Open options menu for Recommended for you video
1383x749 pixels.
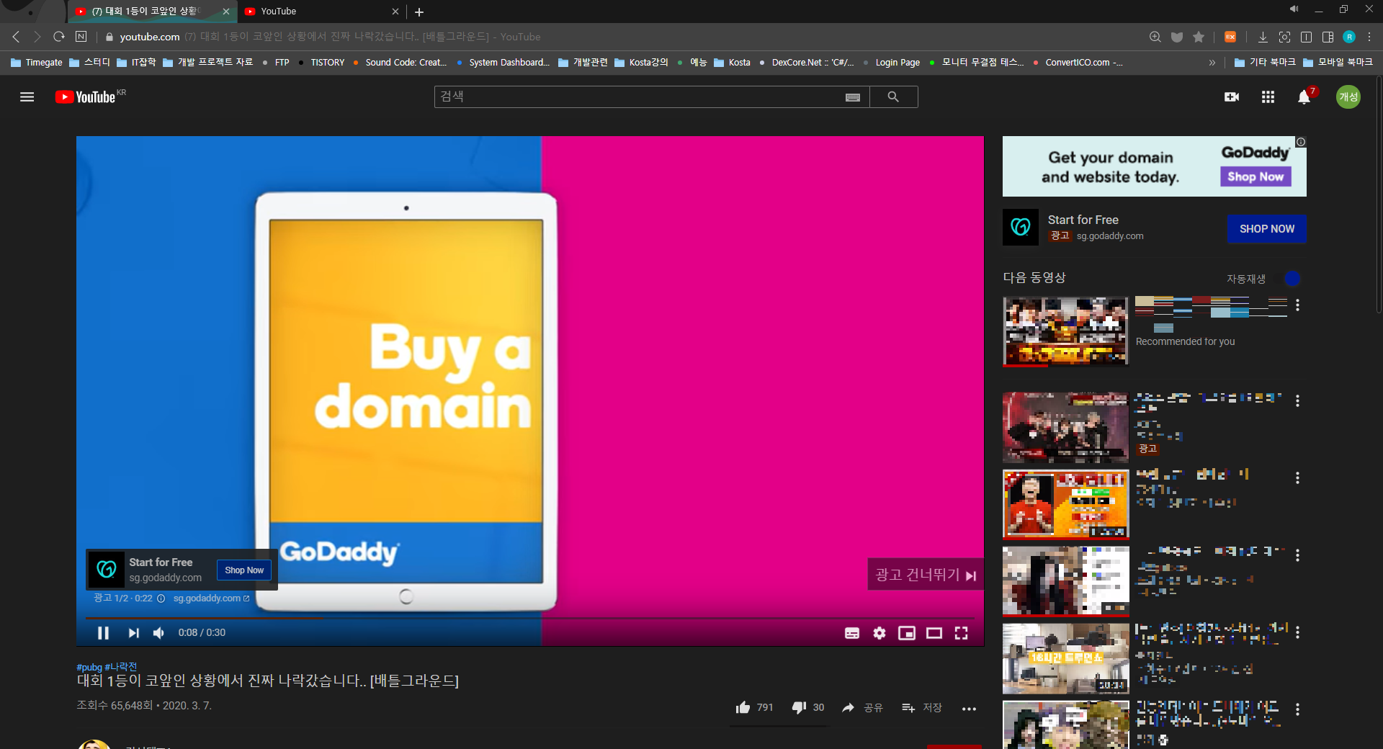(1297, 305)
